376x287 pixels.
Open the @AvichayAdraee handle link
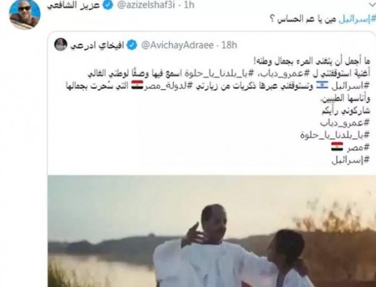(177, 45)
